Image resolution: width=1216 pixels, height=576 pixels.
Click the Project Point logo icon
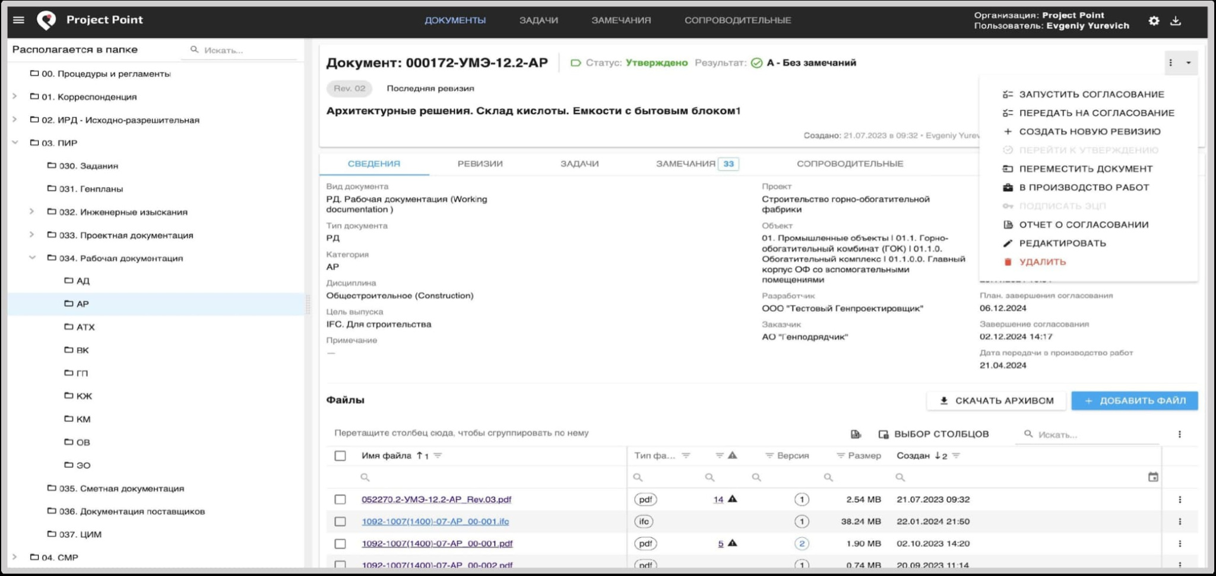point(46,20)
